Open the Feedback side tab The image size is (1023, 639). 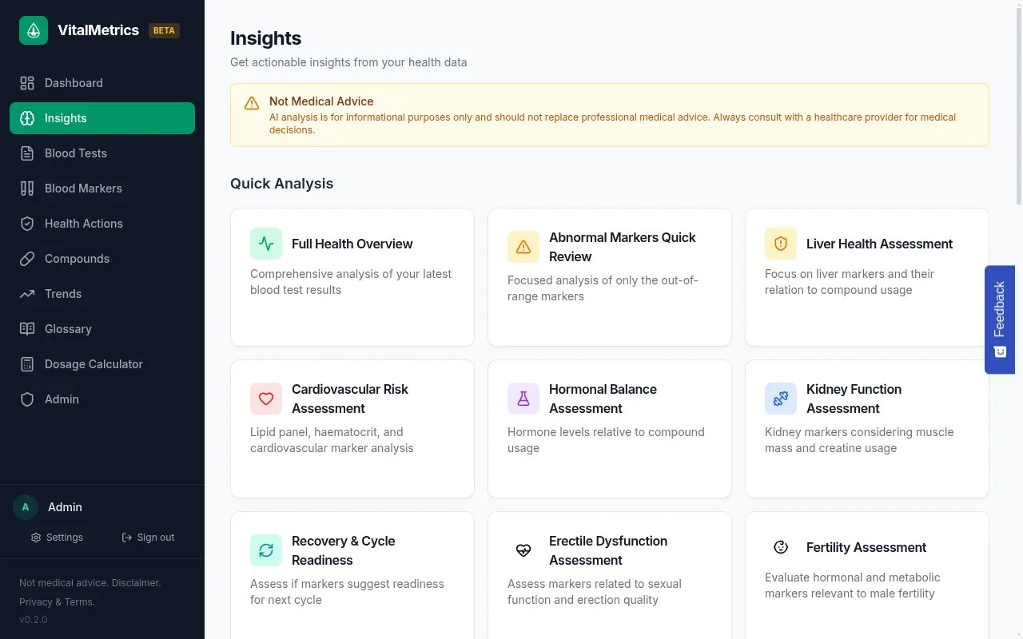(1000, 319)
